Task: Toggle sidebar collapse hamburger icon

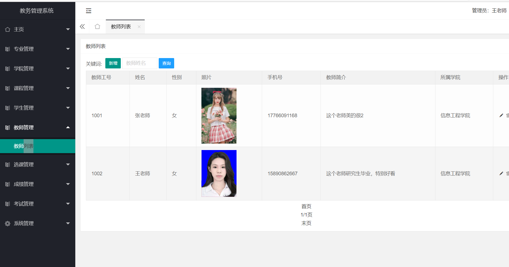Action: [x=88, y=11]
